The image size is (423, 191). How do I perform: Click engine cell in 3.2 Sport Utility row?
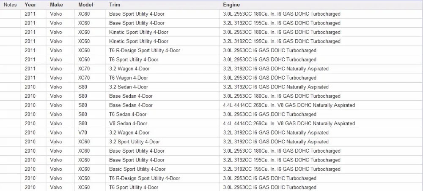pos(321,142)
